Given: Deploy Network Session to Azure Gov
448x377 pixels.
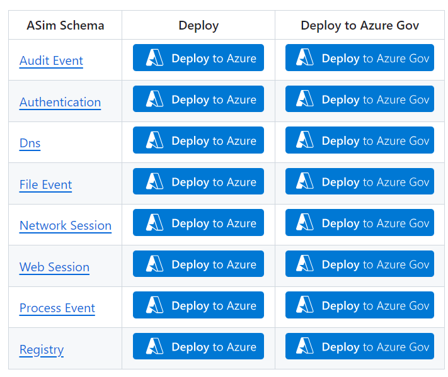Looking at the screenshot, I should [360, 223].
